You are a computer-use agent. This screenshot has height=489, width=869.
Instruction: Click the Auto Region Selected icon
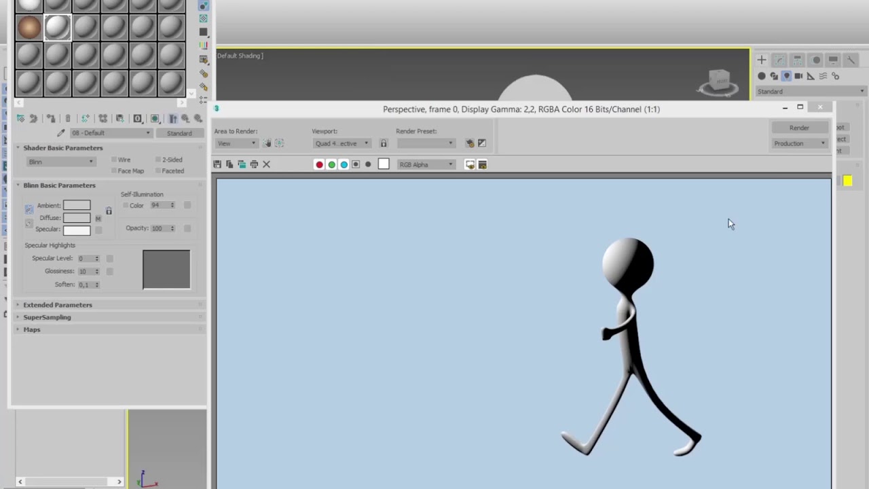279,143
